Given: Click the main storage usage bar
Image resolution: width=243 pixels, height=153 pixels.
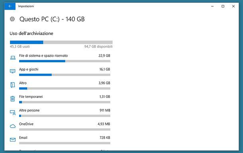Looking at the screenshot, I should [61, 42].
